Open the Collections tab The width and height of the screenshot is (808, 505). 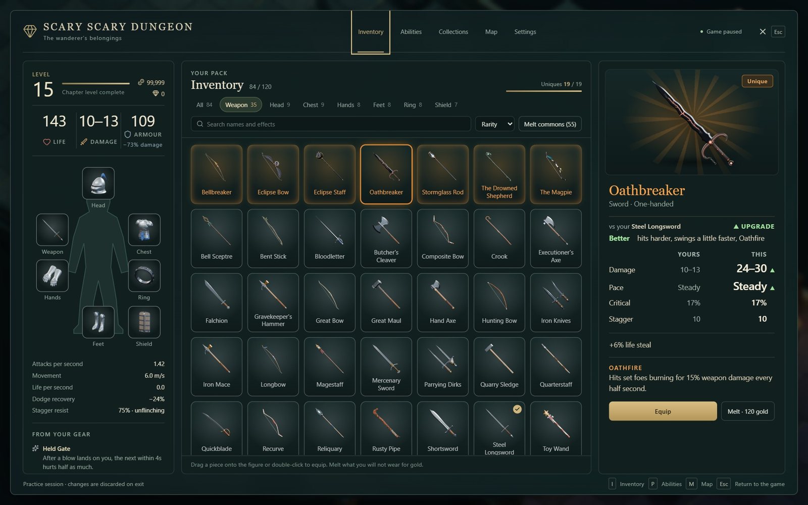(x=453, y=32)
